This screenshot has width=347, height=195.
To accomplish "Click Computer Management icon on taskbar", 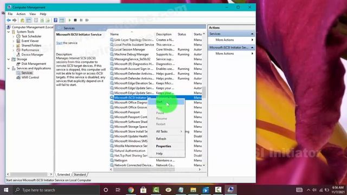I will click(x=230, y=190).
